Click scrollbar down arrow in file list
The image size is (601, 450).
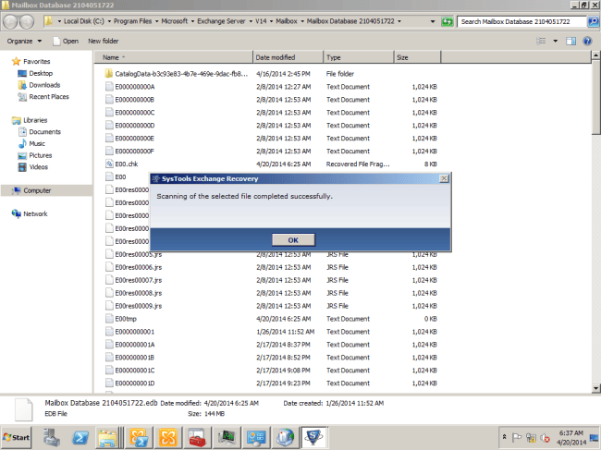[595, 388]
